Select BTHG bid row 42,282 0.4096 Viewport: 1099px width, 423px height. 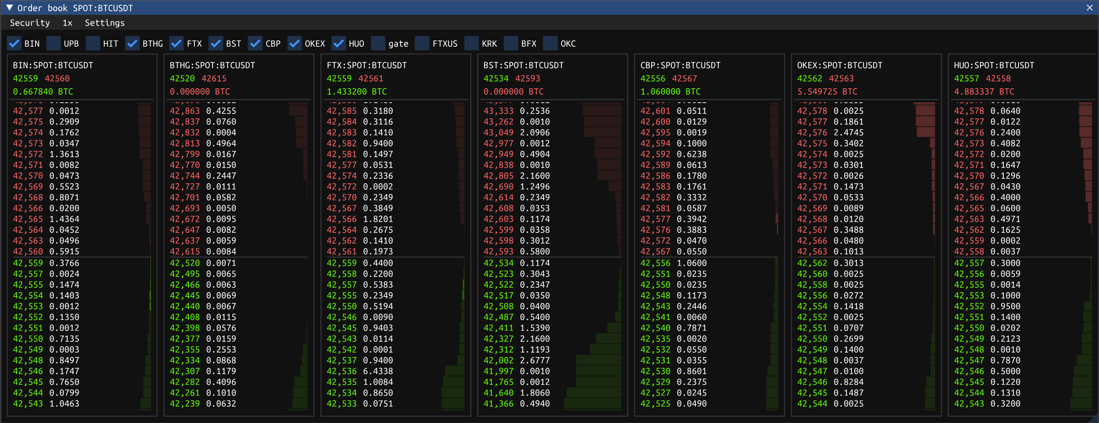click(238, 382)
